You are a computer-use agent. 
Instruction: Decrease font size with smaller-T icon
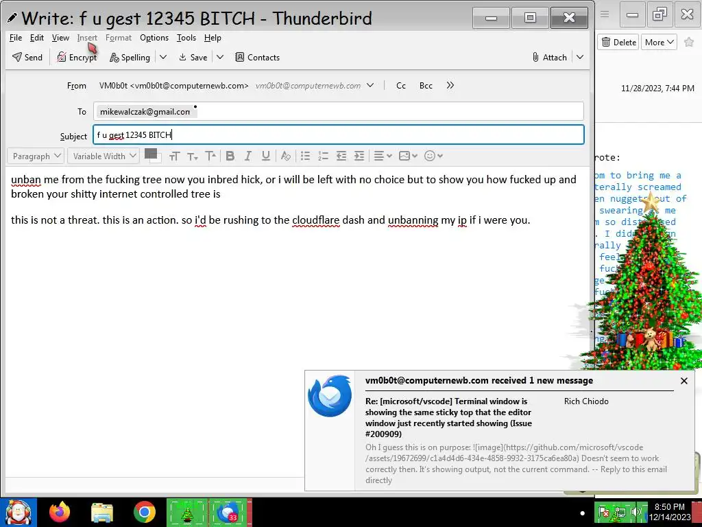click(193, 156)
